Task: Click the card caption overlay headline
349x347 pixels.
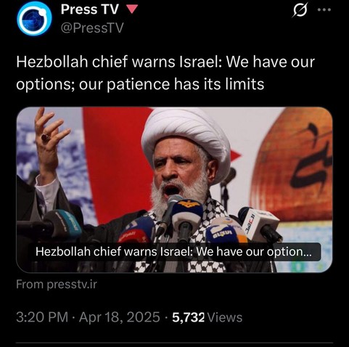Action: [173, 252]
